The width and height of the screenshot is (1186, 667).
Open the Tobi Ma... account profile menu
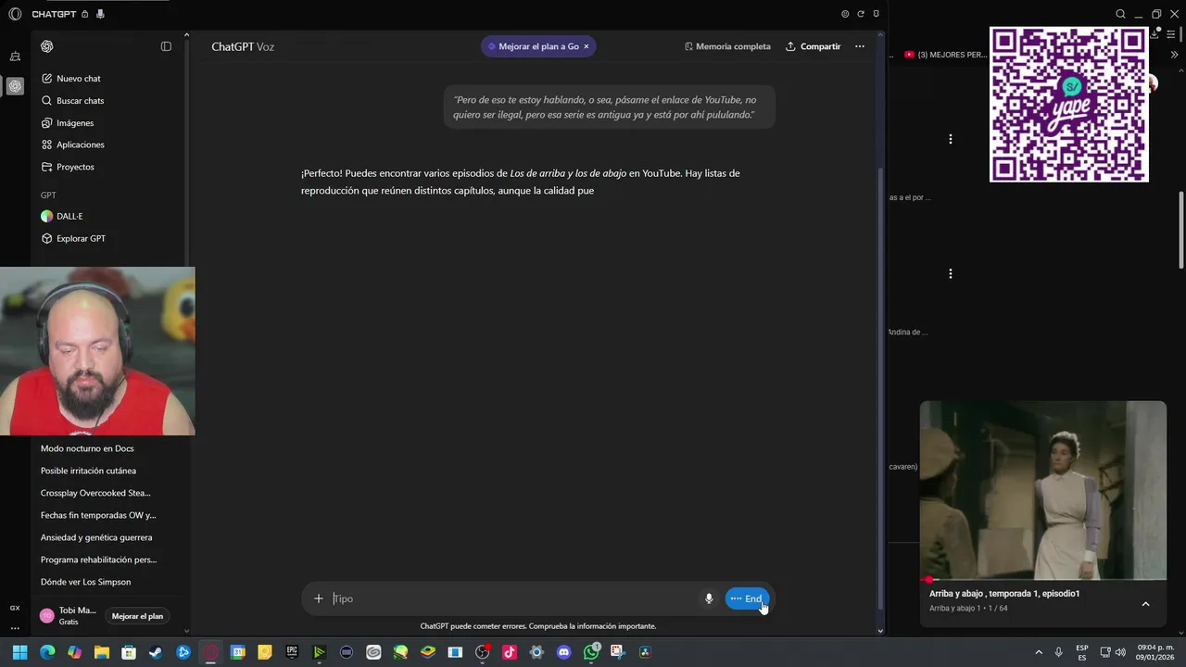point(68,615)
